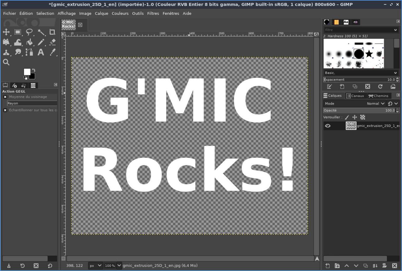402x271 pixels.
Task: Refresh the brushes list
Action: (x=380, y=87)
